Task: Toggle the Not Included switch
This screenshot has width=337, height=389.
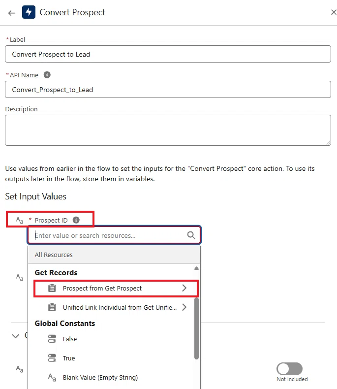Action: [x=289, y=369]
